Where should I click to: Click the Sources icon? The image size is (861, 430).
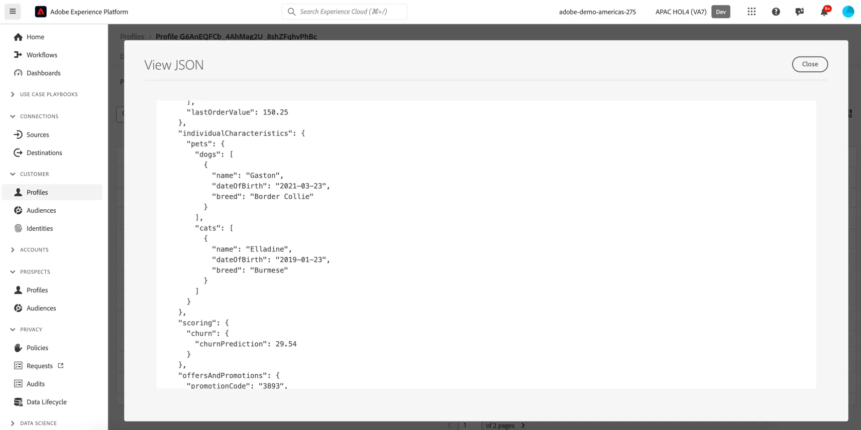click(x=18, y=134)
